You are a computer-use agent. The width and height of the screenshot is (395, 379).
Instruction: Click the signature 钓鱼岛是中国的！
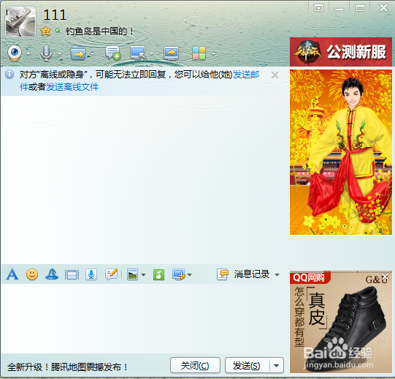99,31
